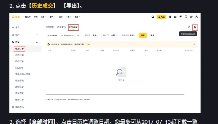
Task: Click the 下载 download link in banner
Action: [x=88, y=44]
